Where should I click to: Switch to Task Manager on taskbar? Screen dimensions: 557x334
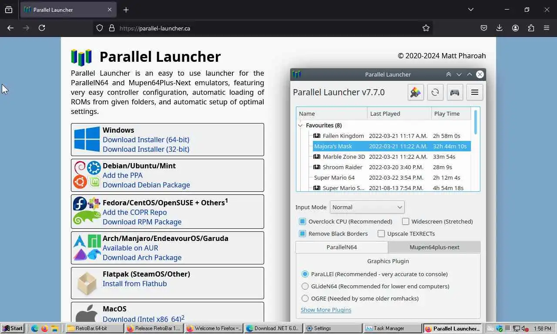point(392,328)
